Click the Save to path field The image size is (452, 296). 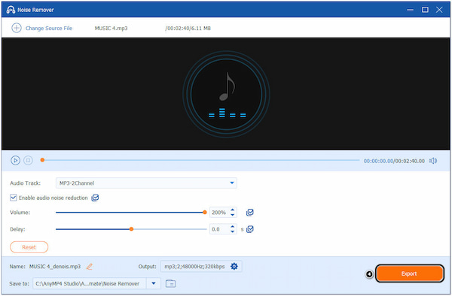click(90, 284)
